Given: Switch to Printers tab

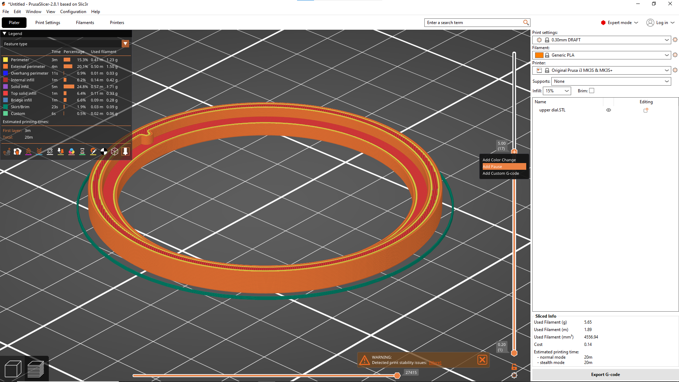Looking at the screenshot, I should click(117, 23).
